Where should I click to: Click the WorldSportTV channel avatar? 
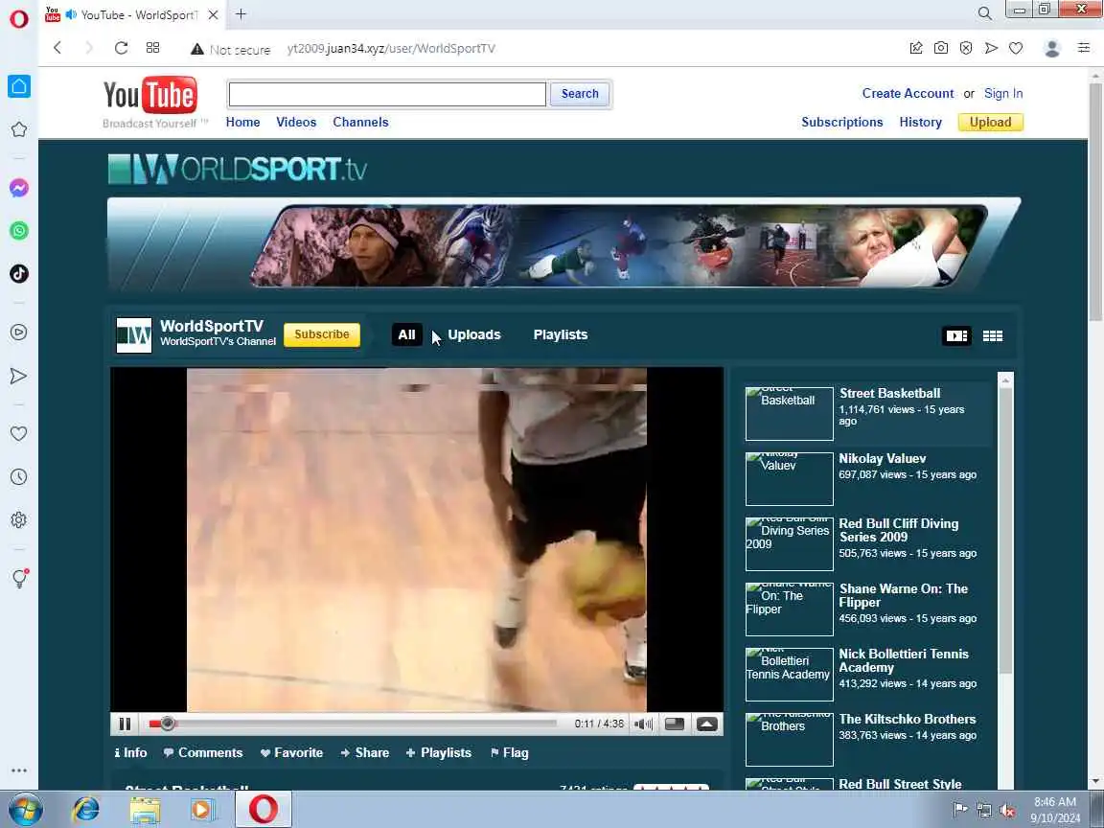tap(134, 335)
